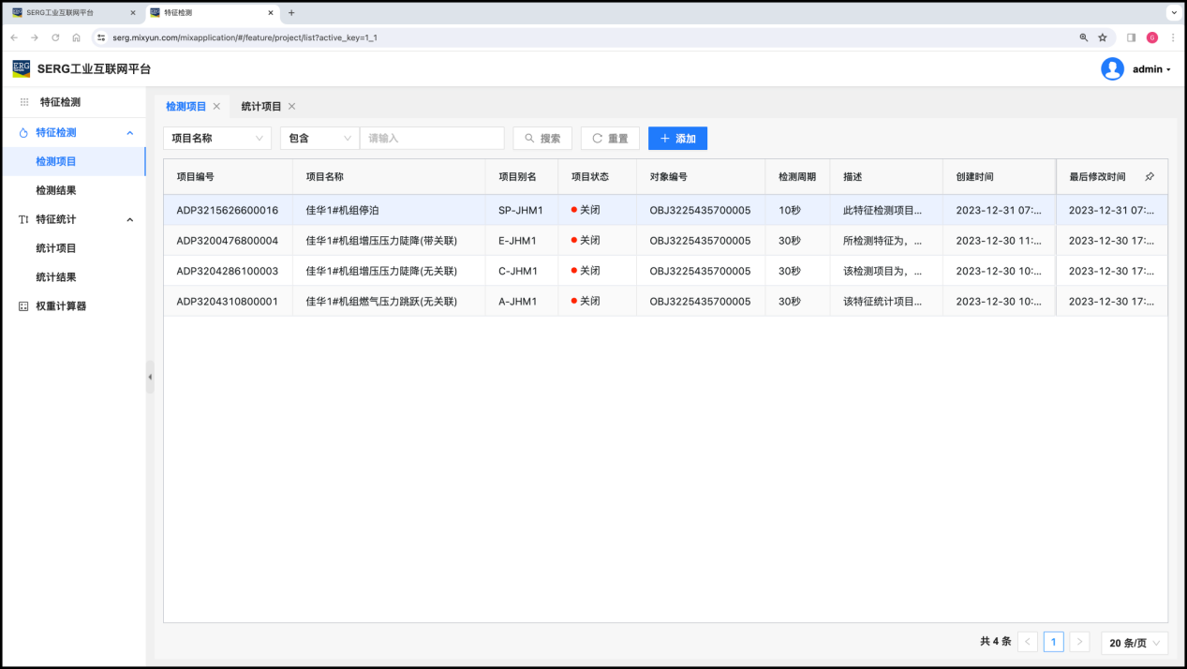Image resolution: width=1187 pixels, height=669 pixels.
Task: Click the blue 添加 add button
Action: (677, 139)
